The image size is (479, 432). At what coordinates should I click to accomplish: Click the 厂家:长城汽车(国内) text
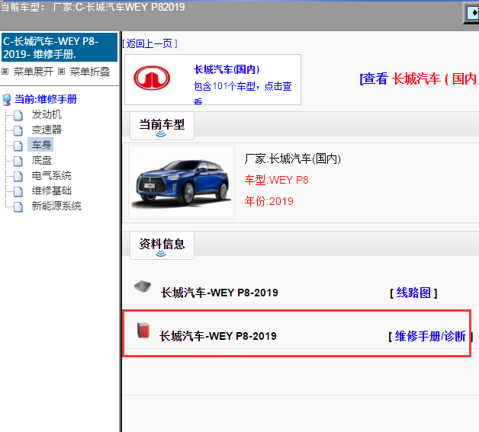pyautogui.click(x=293, y=158)
